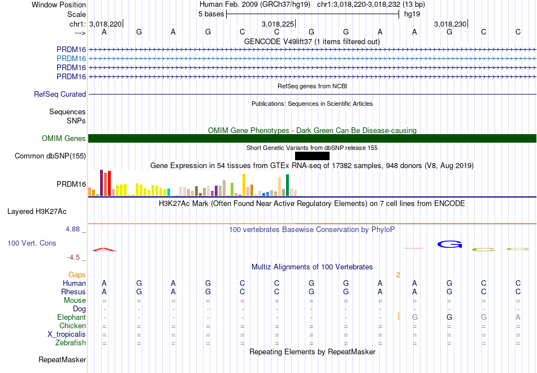The width and height of the screenshot is (537, 373).
Task: Click the Sequences track label
Action: point(67,112)
